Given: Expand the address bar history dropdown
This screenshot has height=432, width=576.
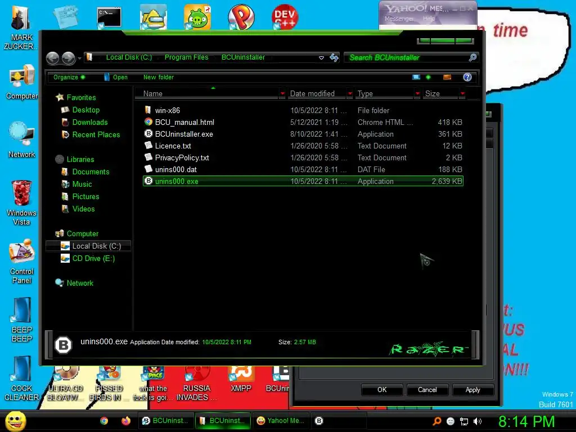Looking at the screenshot, I should click(321, 58).
